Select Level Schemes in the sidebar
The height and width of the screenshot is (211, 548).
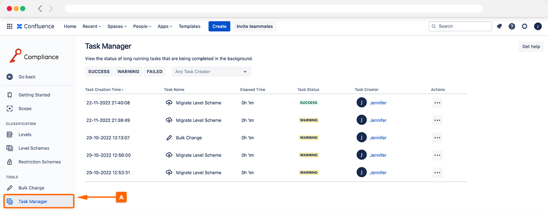(33, 148)
